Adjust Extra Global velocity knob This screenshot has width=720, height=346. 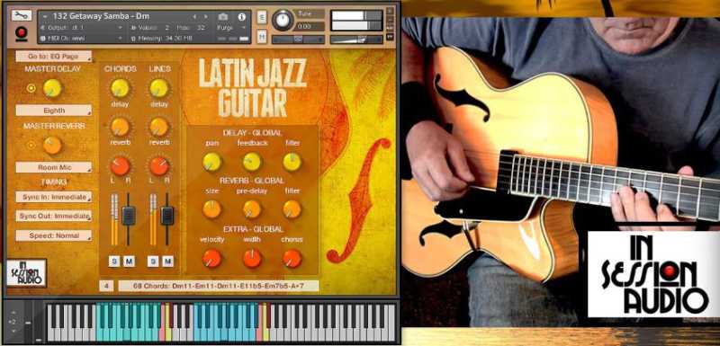pos(211,259)
